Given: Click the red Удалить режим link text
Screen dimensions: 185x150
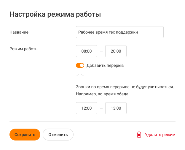Looking at the screenshot, I should point(160,135).
